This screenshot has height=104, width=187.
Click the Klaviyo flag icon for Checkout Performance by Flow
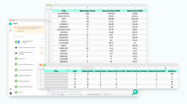16,48
